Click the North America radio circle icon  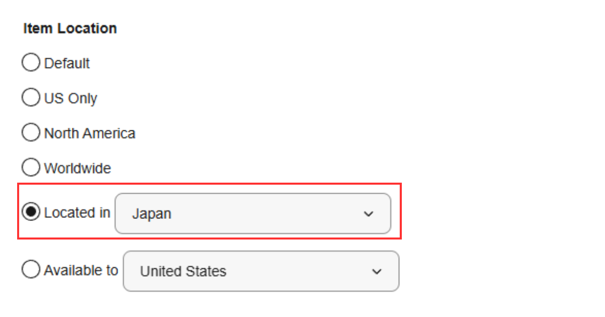click(30, 132)
